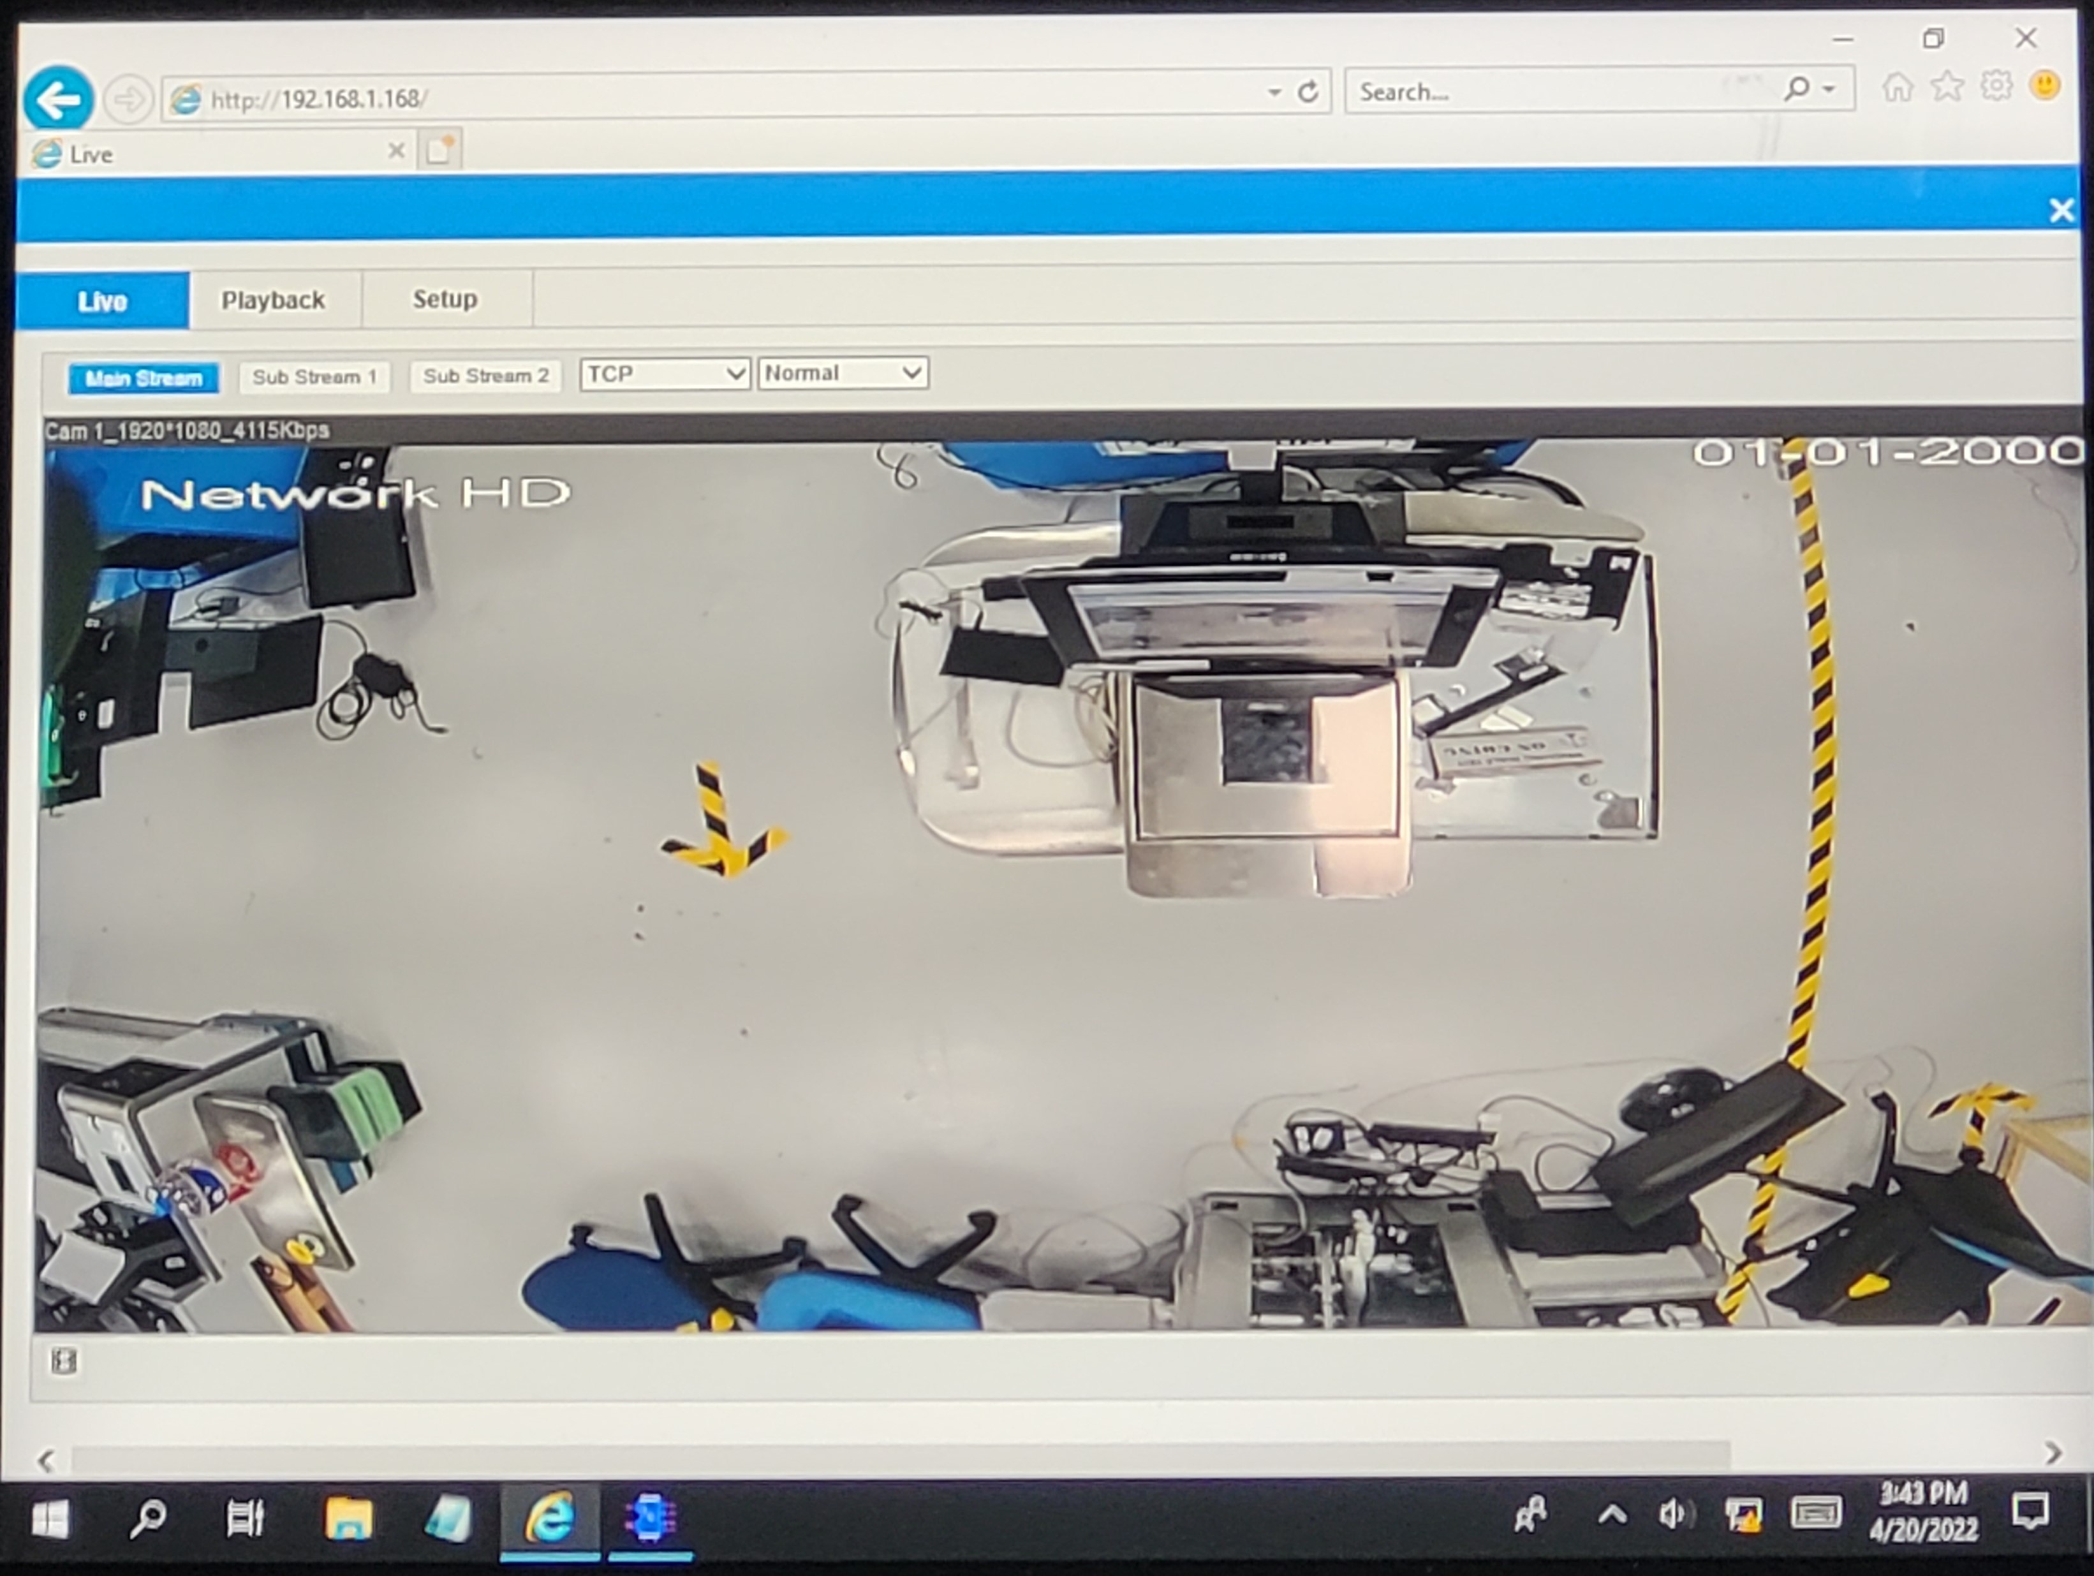Open the Playback tab
Screen dimensions: 2094x1576
pos(274,300)
